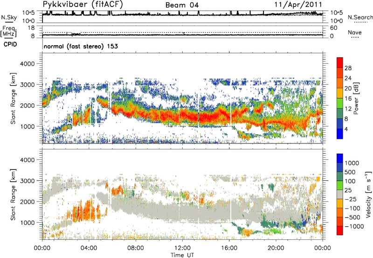Image resolution: width=373 pixels, height=258 pixels.
Task: Click the '20' label on the Power scale
Action: (348, 88)
